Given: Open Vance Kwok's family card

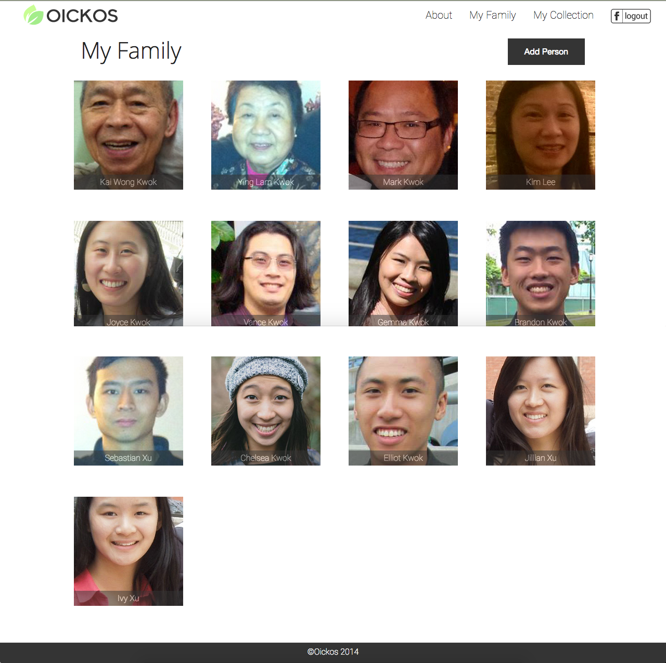Looking at the screenshot, I should tap(266, 273).
